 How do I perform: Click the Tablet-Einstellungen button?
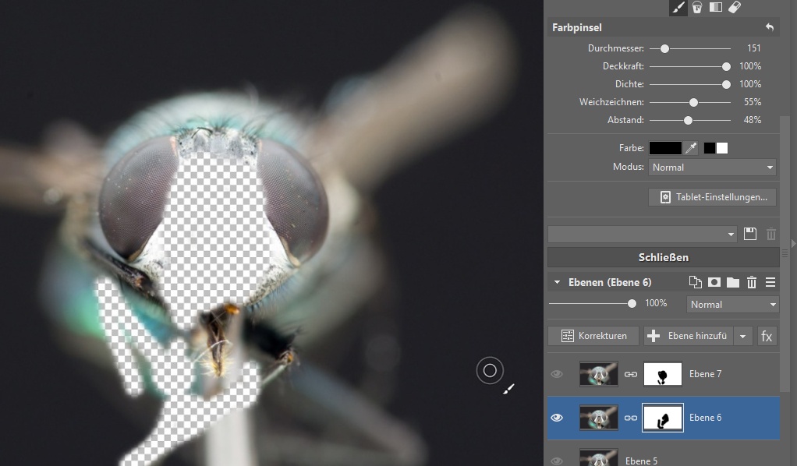click(713, 197)
